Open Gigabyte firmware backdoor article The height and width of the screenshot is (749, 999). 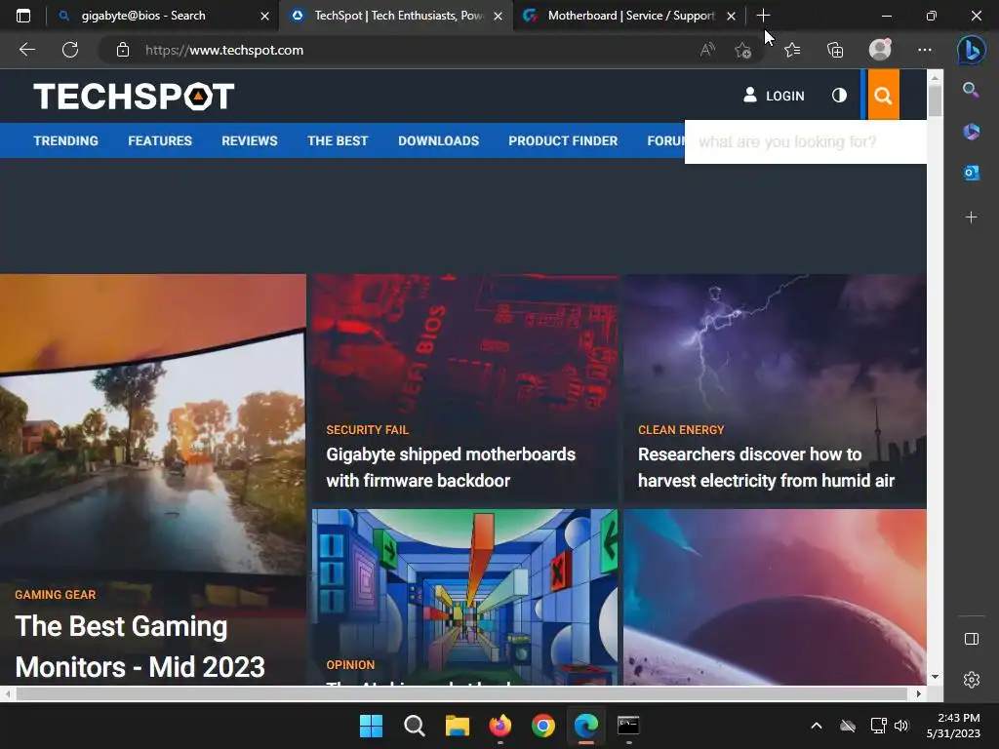[x=451, y=467]
